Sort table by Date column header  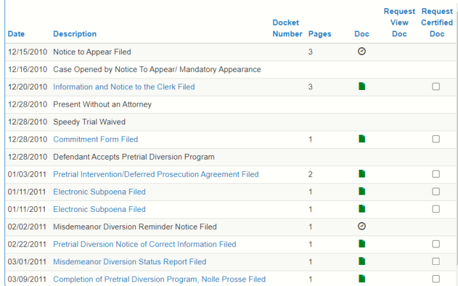(x=16, y=34)
